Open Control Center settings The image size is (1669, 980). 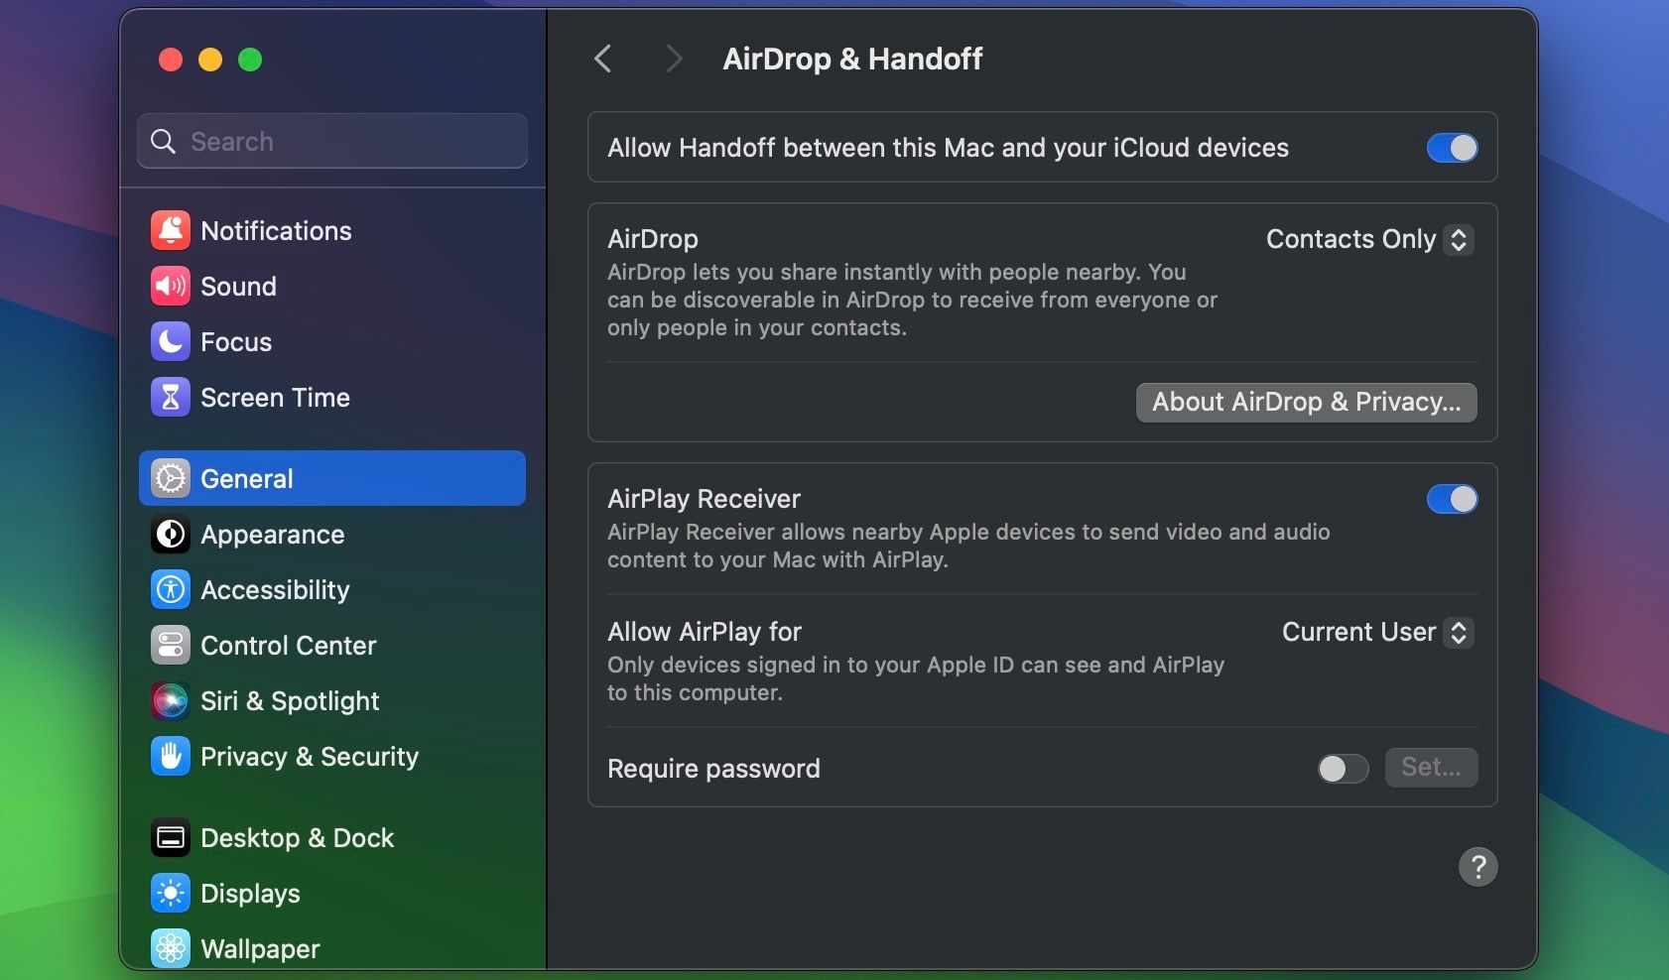(x=288, y=645)
